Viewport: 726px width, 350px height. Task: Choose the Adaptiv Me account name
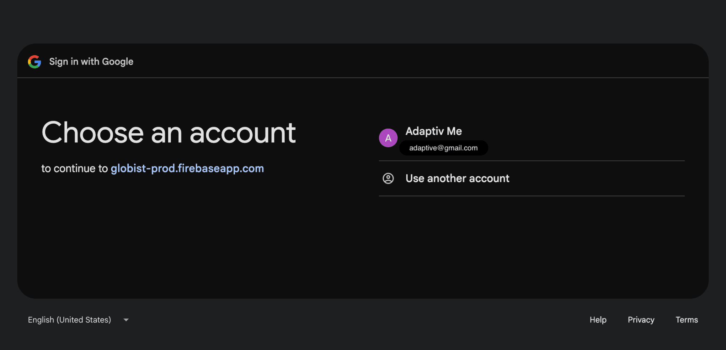click(x=434, y=131)
